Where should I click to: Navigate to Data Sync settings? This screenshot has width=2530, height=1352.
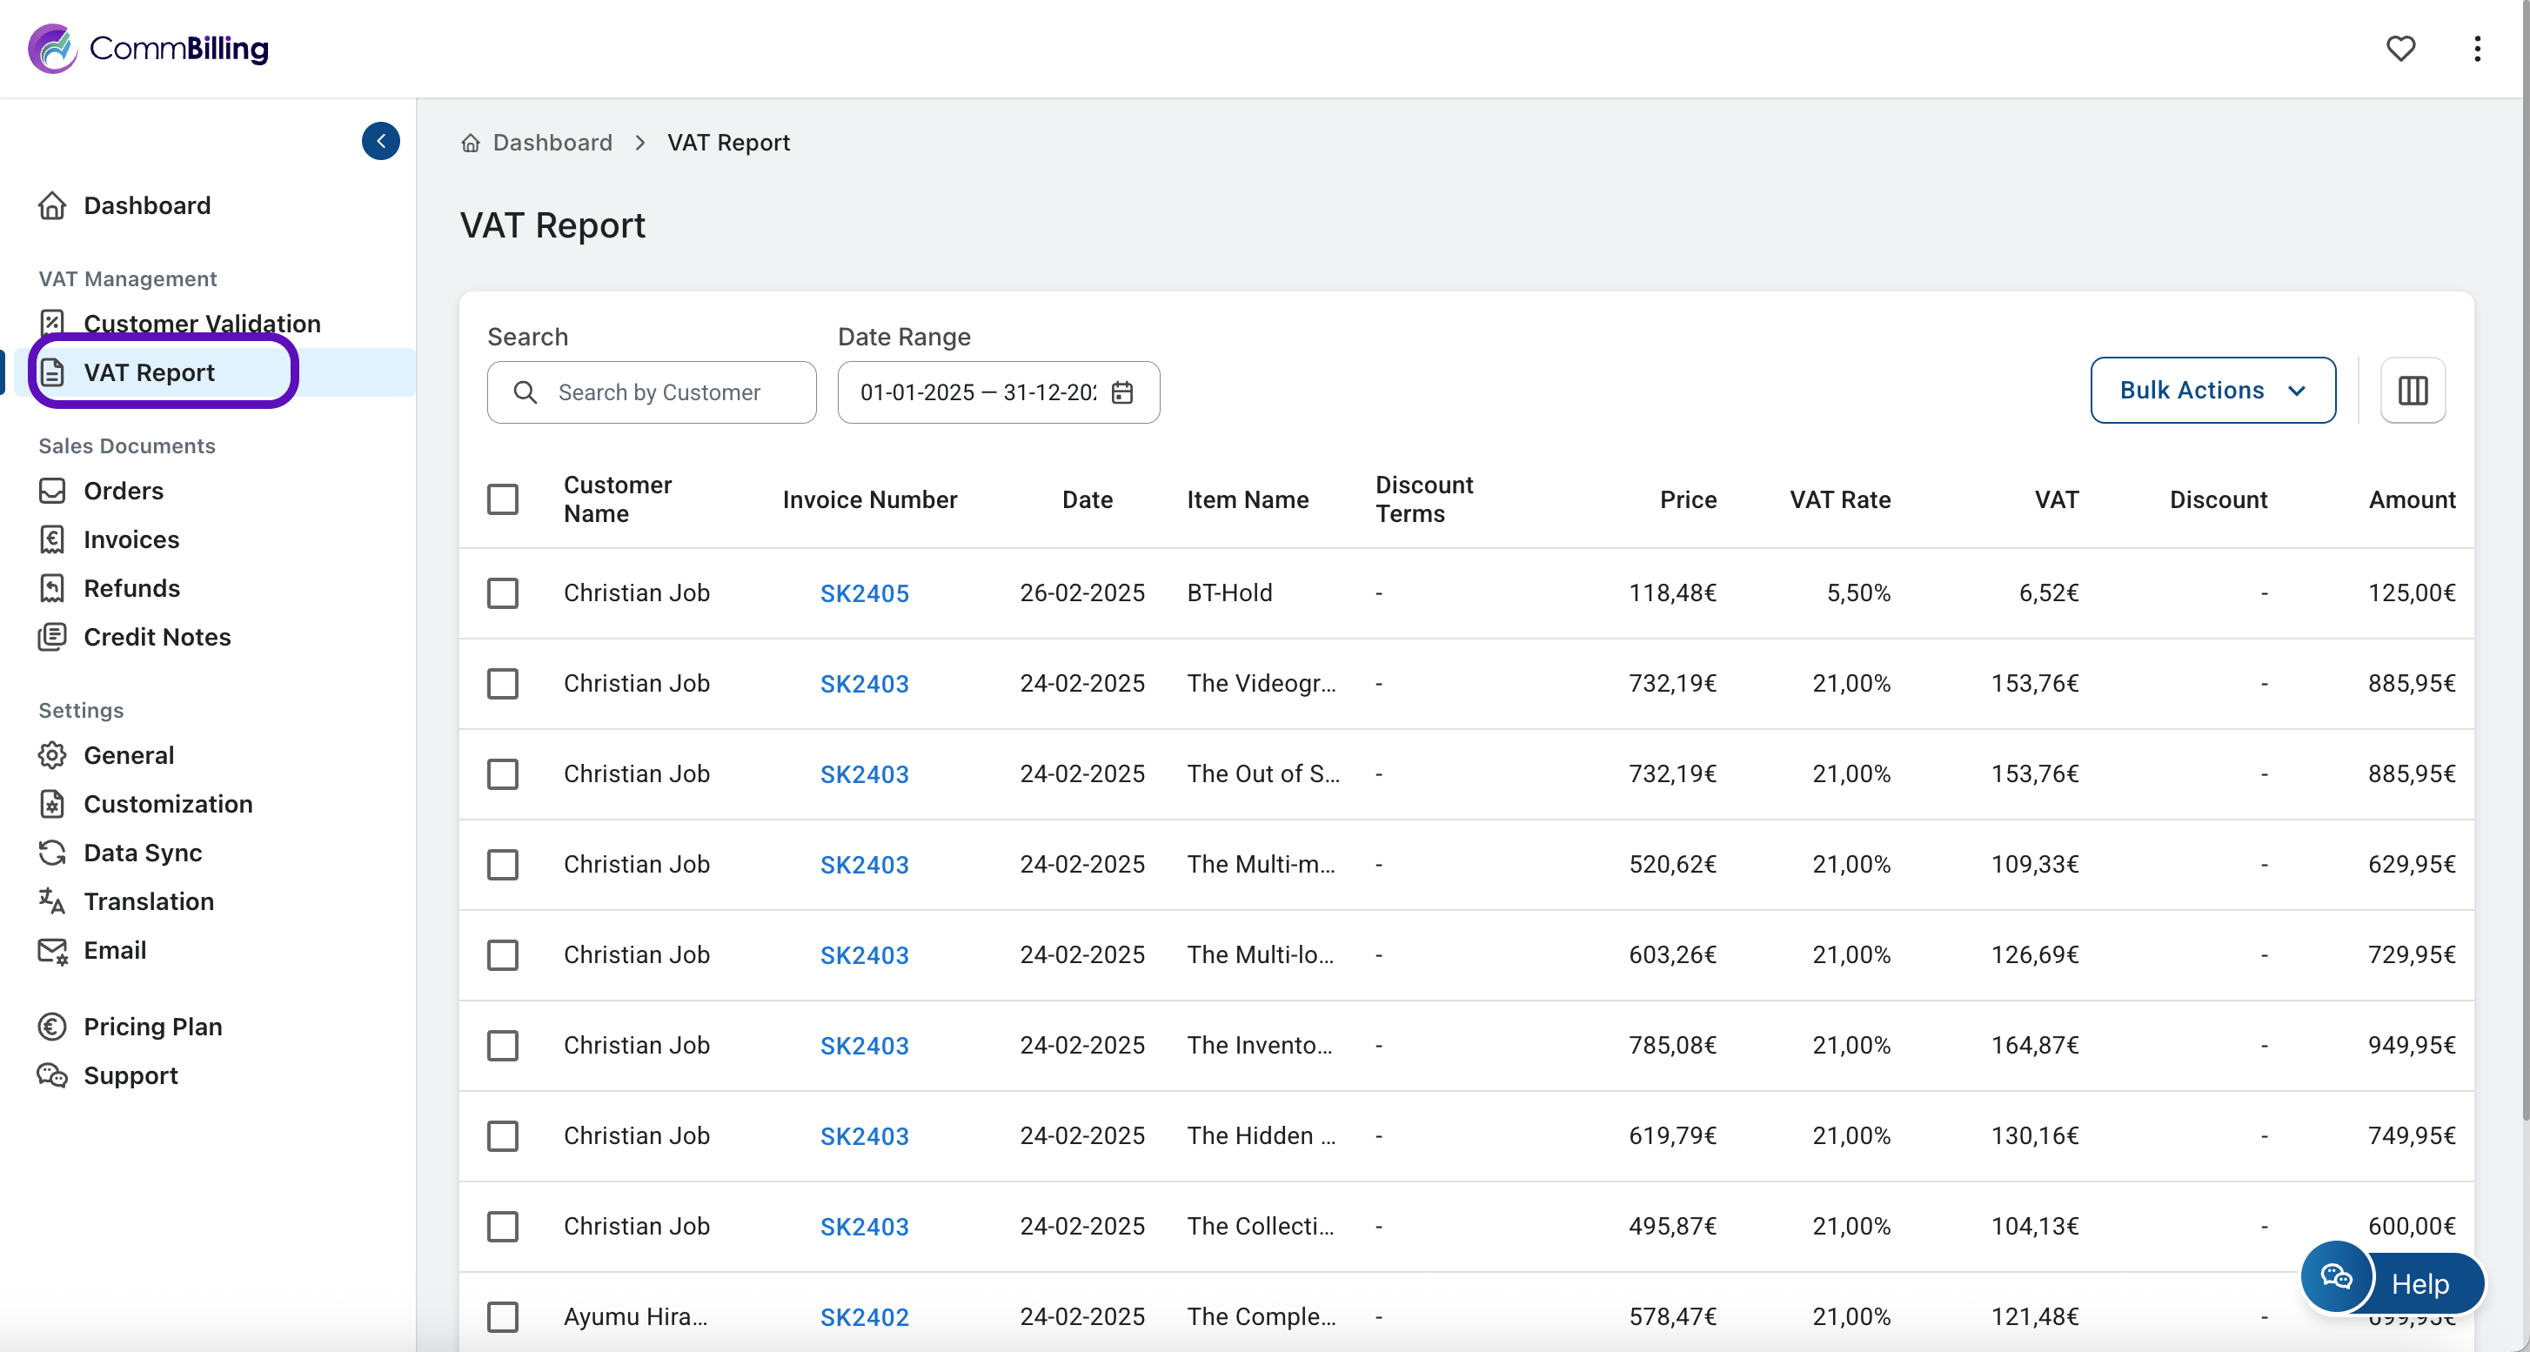143,853
